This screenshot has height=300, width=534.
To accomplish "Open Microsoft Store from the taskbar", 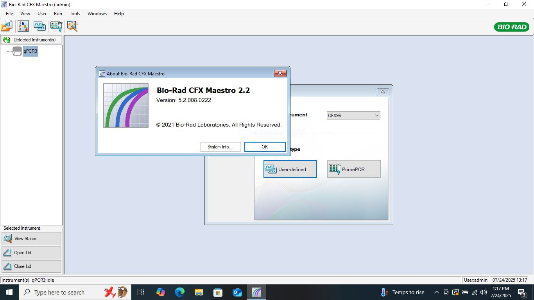I will click(x=218, y=292).
